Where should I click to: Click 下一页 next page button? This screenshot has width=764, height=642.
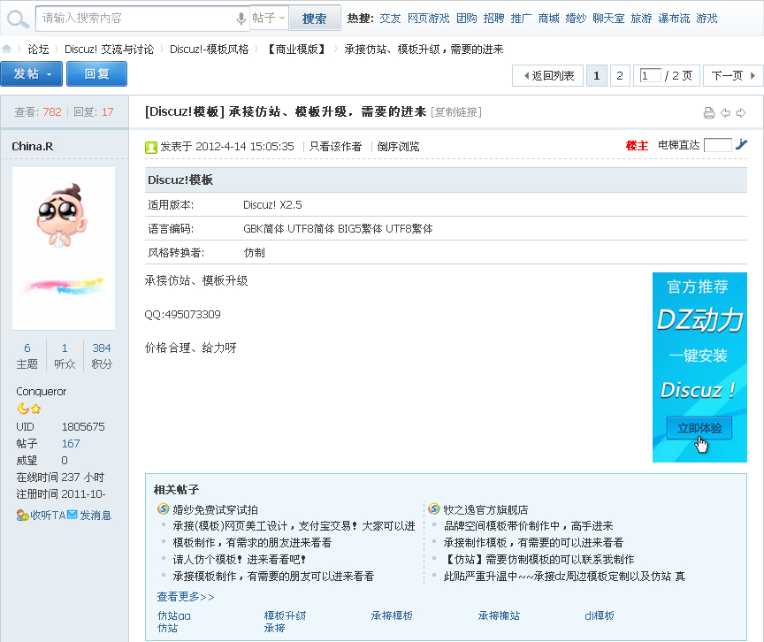(x=732, y=76)
